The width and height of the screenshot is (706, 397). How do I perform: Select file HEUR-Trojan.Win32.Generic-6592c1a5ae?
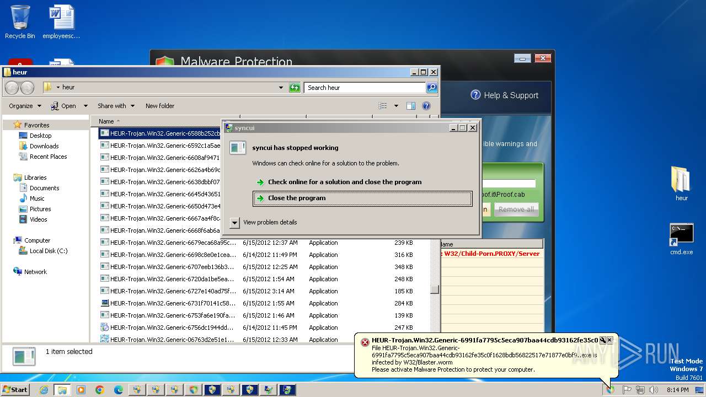[x=160, y=146]
